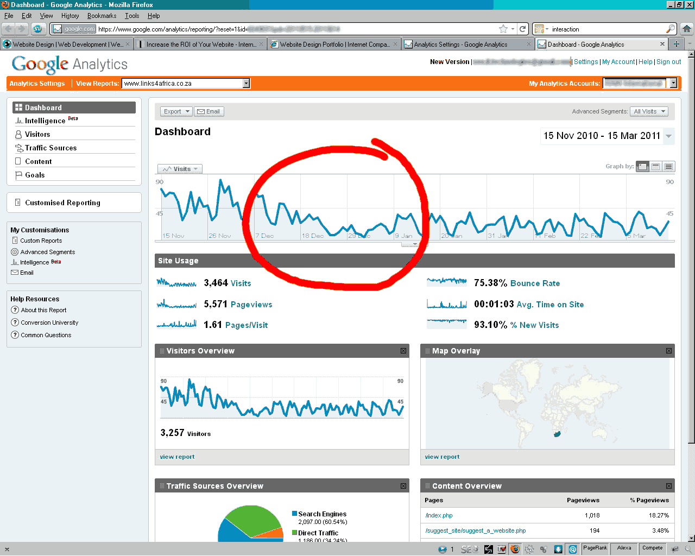Viewport: 695px width, 556px height.
Task: Click the bookmark star in the address bar
Action: (503, 29)
